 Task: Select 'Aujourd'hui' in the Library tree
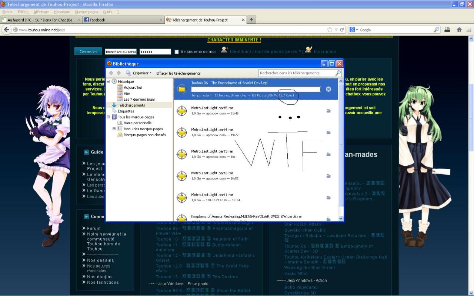(x=133, y=87)
